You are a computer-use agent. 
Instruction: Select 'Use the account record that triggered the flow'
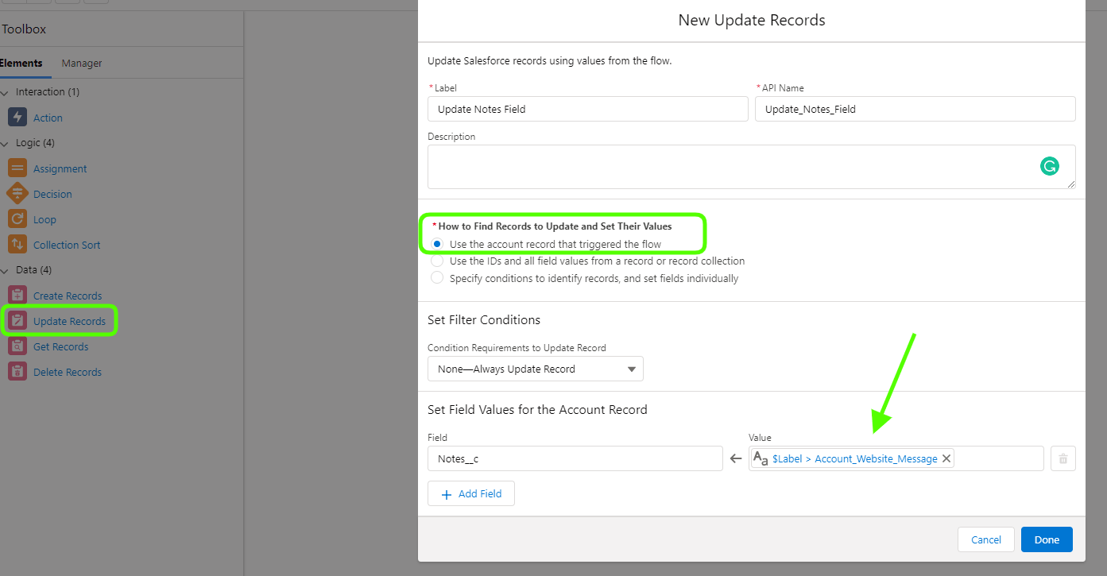436,244
